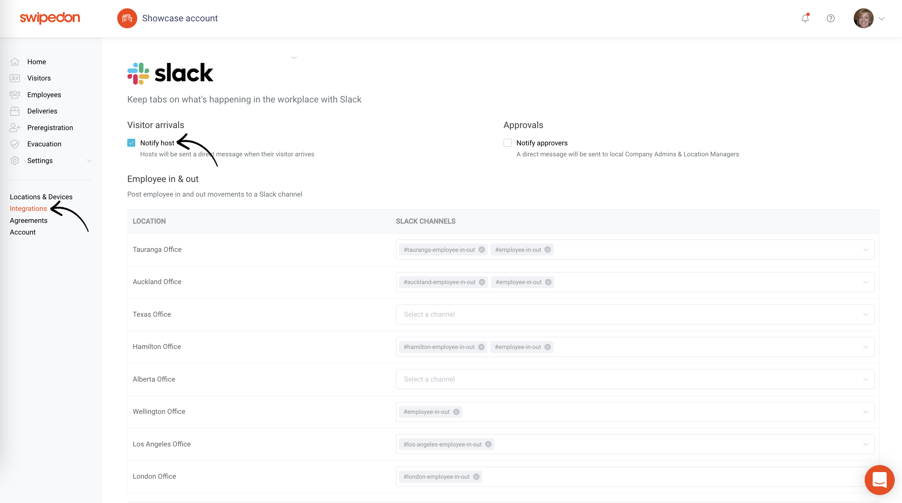Open the notifications bell
Screen dimensions: 902x503
[x=805, y=18]
